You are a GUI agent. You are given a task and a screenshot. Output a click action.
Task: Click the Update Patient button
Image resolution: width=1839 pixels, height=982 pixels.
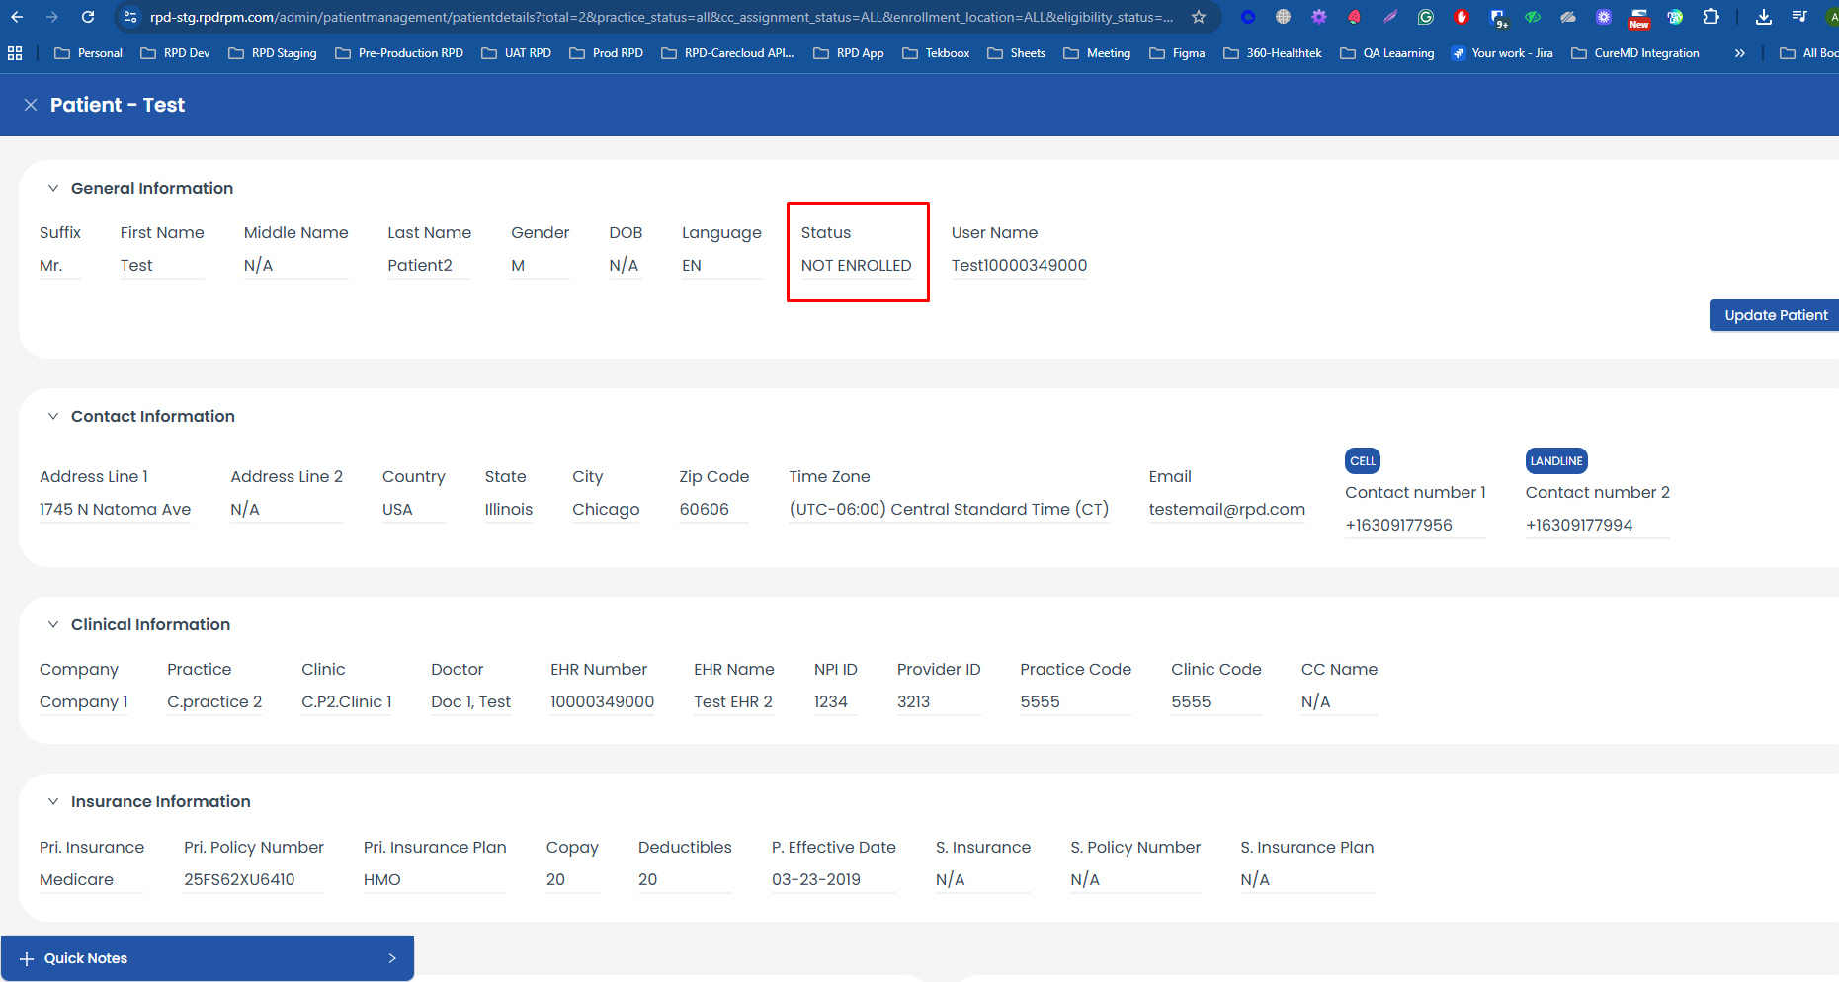[1775, 315]
